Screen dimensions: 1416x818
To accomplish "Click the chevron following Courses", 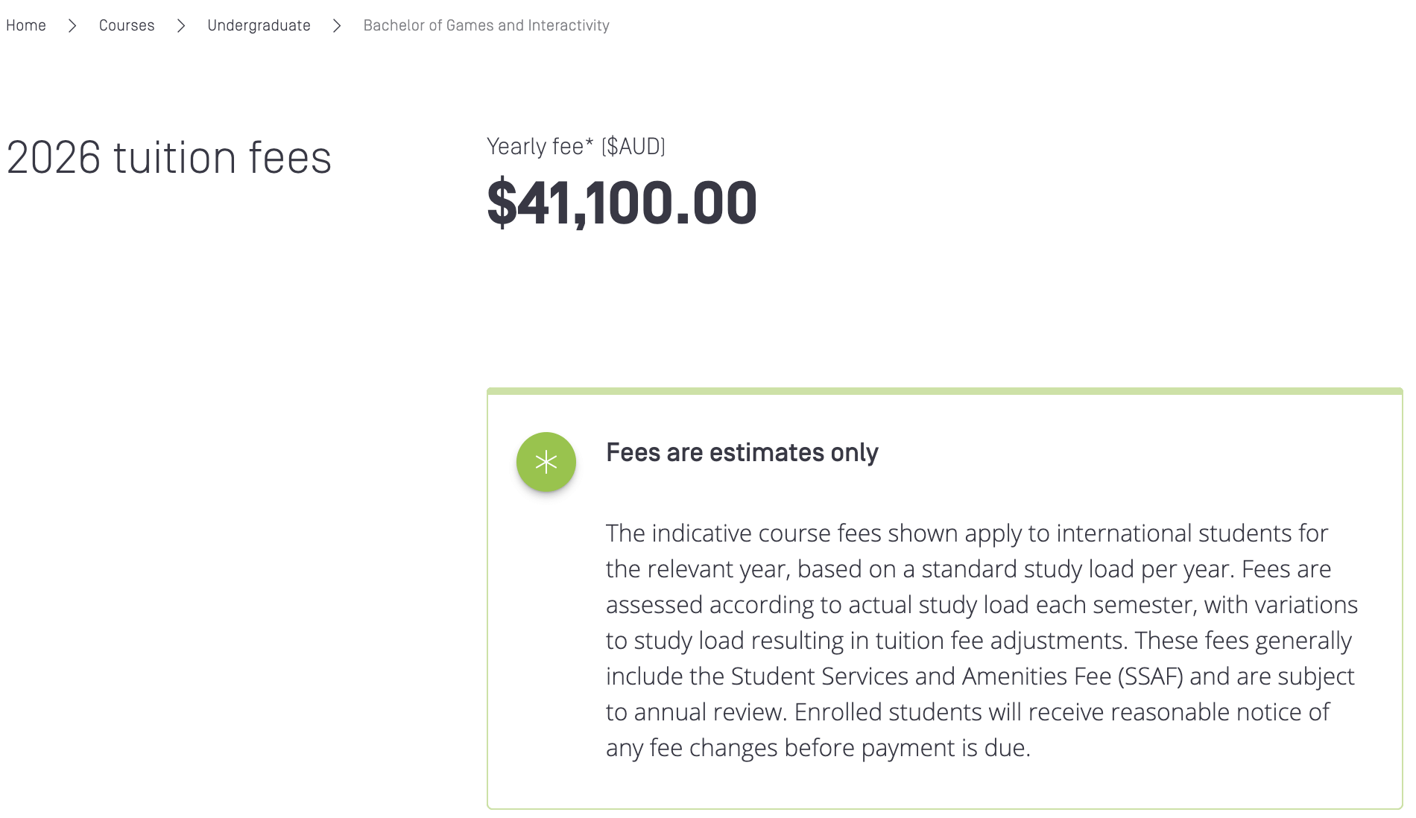I will [181, 25].
